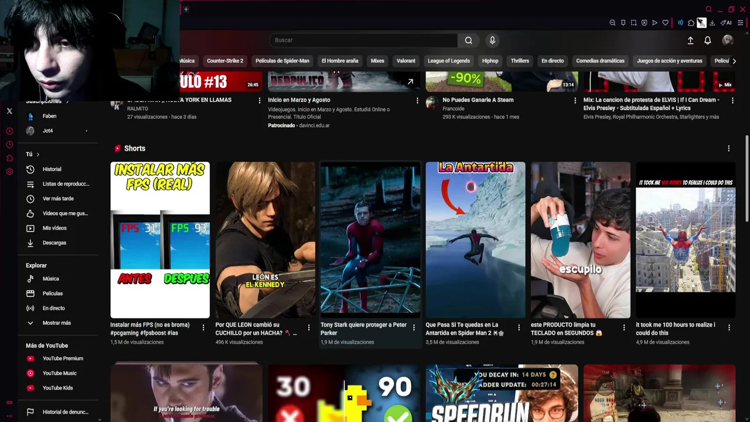The height and width of the screenshot is (422, 750).
Task: Open options for the Instalar más FPS short
Action: click(203, 327)
